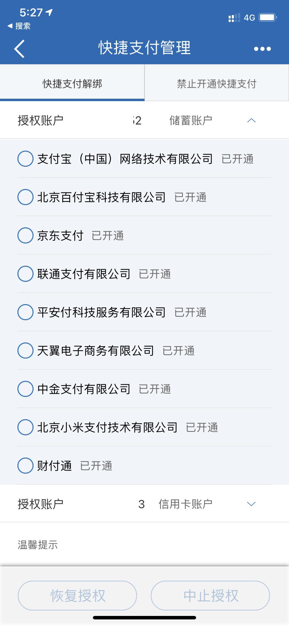The image size is (289, 625).
Task: Pick the 中金支付有限公司 radio button
Action: pos(25,389)
